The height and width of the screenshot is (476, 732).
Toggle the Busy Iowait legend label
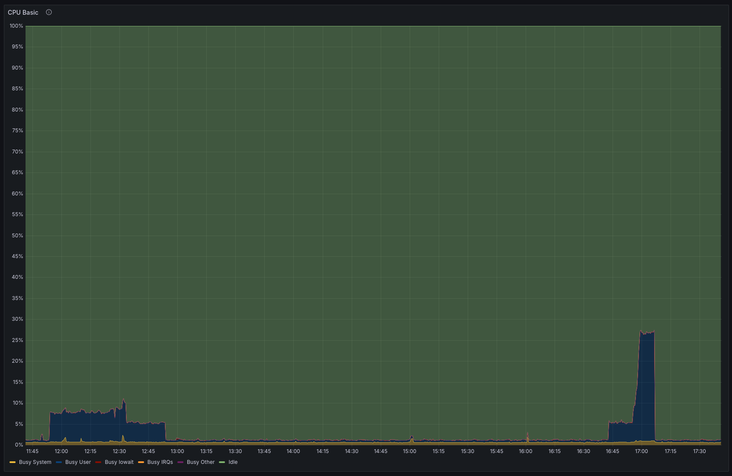point(119,462)
